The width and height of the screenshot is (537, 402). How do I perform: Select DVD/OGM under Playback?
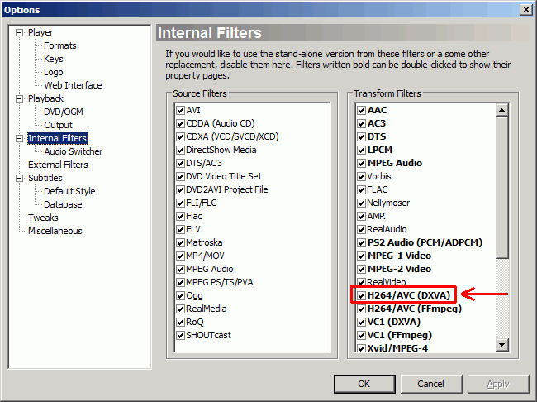[x=64, y=112]
